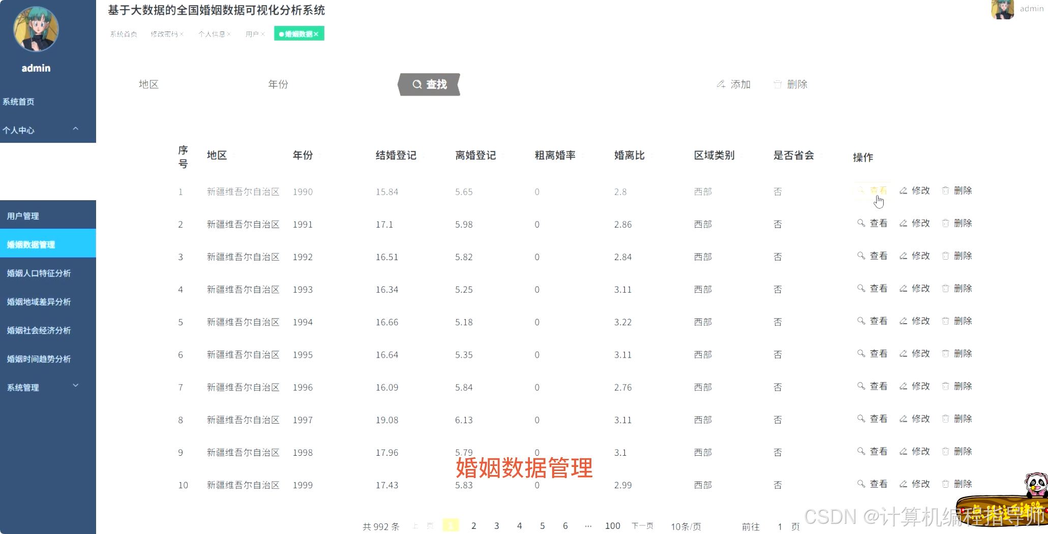This screenshot has height=534, width=1048.
Task: Open 婚姻地域差异分析 in the sidebar
Action: [x=48, y=302]
